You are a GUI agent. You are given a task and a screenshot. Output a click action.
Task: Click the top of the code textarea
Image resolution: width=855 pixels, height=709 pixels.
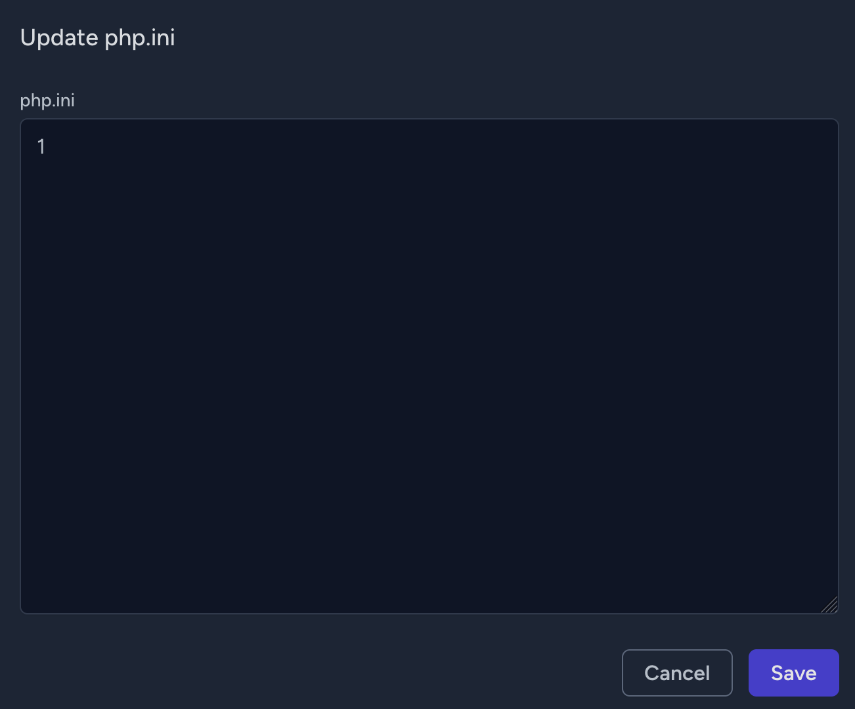(x=263, y=146)
